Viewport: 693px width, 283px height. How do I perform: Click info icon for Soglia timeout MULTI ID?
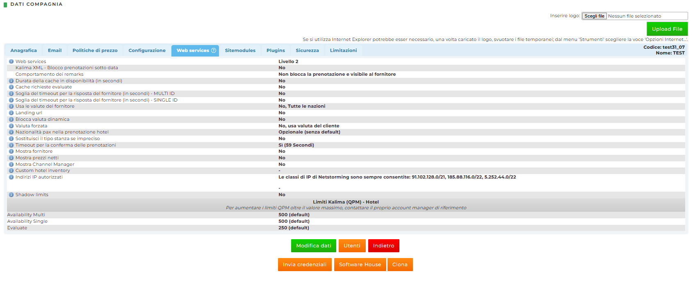click(11, 93)
